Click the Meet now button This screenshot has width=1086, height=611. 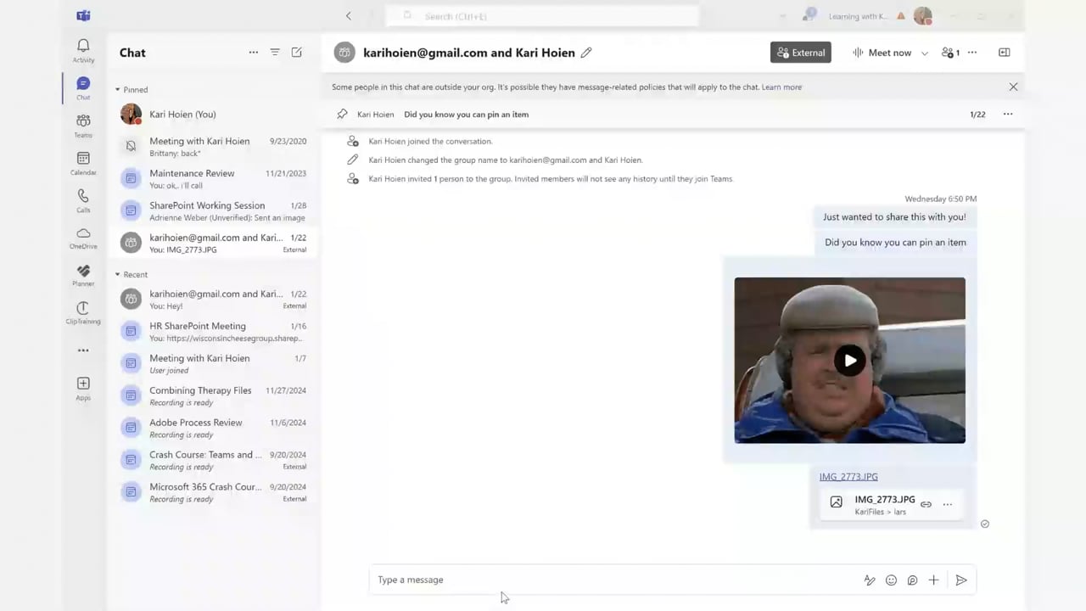tap(882, 53)
